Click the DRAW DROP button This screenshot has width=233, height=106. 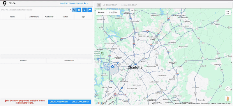coord(110,5)
